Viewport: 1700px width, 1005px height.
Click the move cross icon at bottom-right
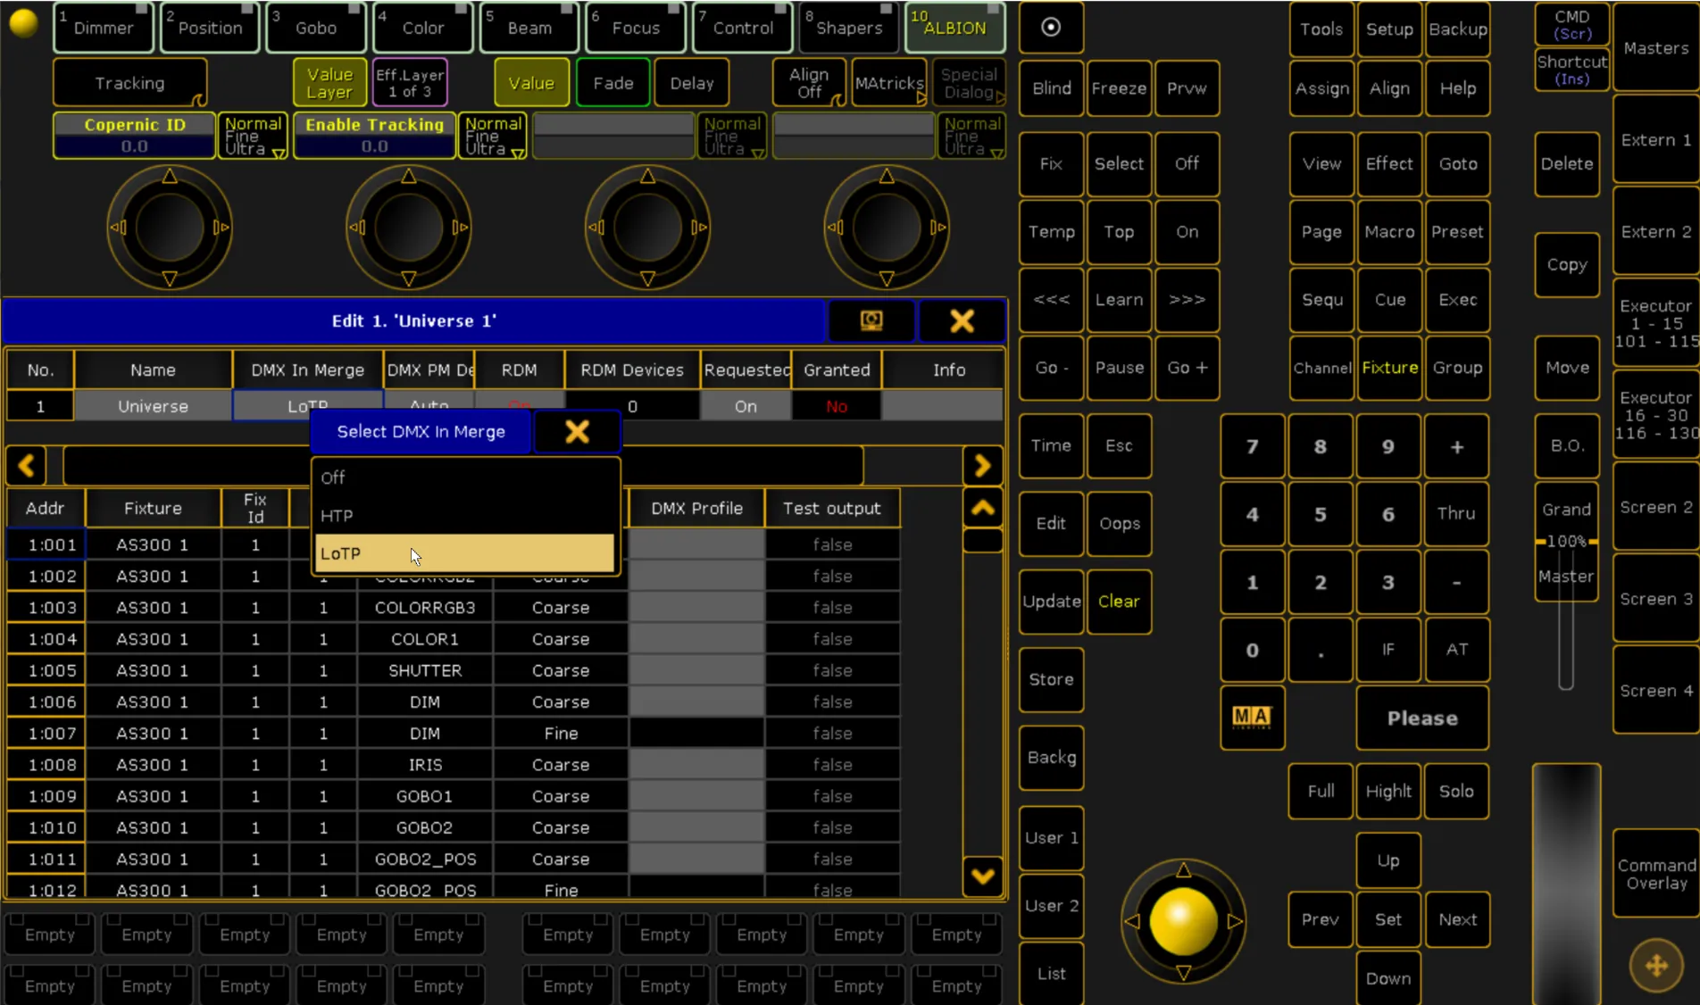click(x=1656, y=965)
